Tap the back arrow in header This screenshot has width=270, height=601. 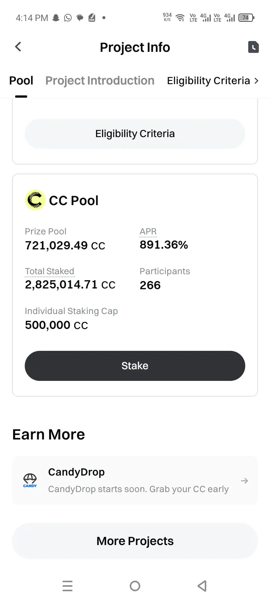pos(18,47)
